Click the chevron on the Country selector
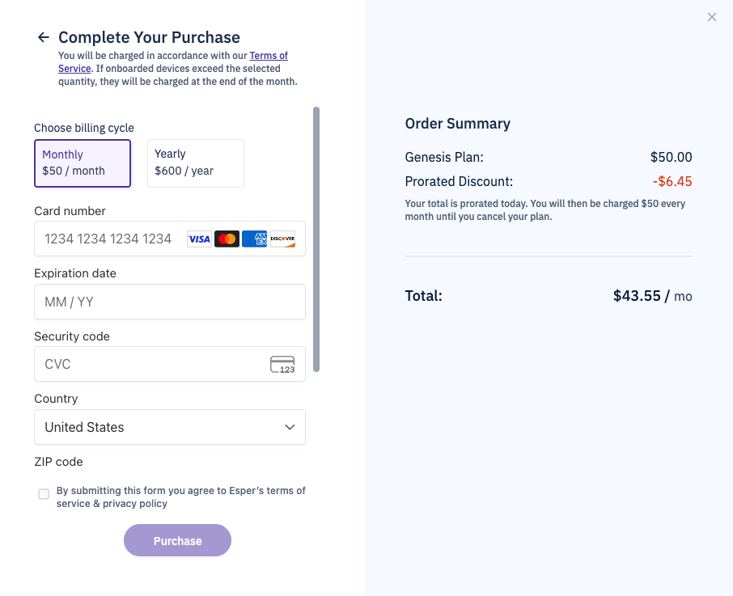733x596 pixels. [290, 427]
